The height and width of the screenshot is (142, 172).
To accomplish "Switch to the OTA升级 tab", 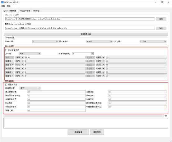I will coord(36,11).
